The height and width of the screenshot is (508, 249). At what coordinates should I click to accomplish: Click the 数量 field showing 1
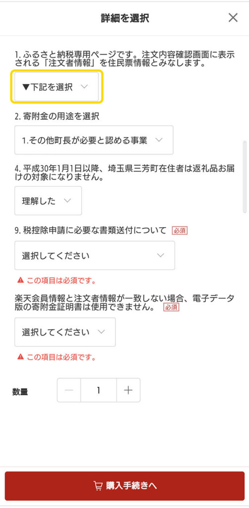[99, 390]
